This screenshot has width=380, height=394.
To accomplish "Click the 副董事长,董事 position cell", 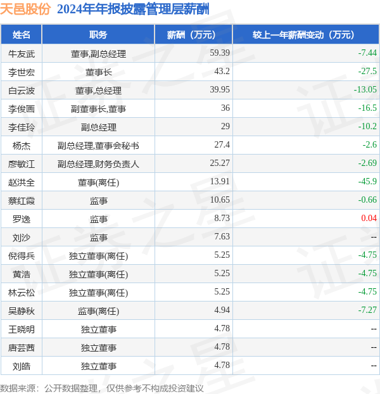I will (x=98, y=109).
